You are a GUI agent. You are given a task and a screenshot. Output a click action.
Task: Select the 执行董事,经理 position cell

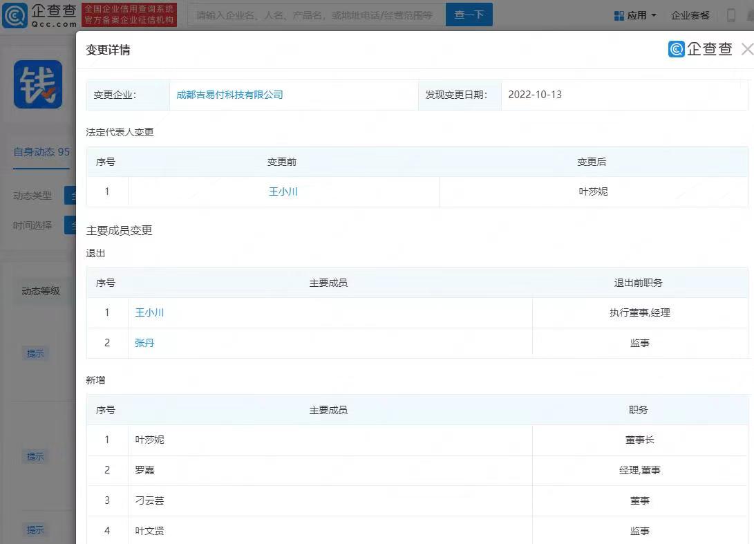(639, 312)
